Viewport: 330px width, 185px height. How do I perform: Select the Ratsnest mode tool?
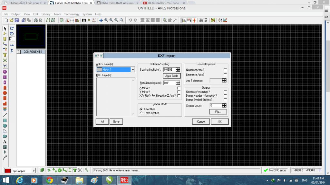point(5,60)
